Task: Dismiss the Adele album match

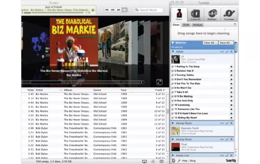Action: (231, 52)
